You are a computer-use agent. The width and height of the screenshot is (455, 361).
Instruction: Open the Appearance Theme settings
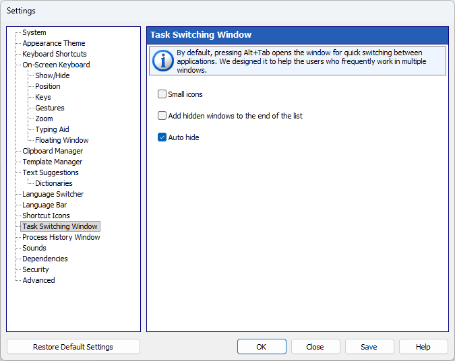pyautogui.click(x=54, y=43)
